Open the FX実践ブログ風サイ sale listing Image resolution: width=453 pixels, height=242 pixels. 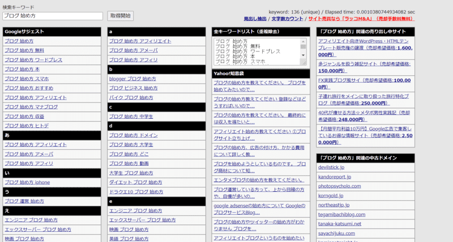(365, 84)
